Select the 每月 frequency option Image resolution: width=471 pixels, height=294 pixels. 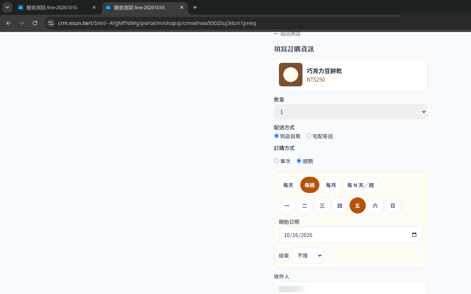point(331,185)
